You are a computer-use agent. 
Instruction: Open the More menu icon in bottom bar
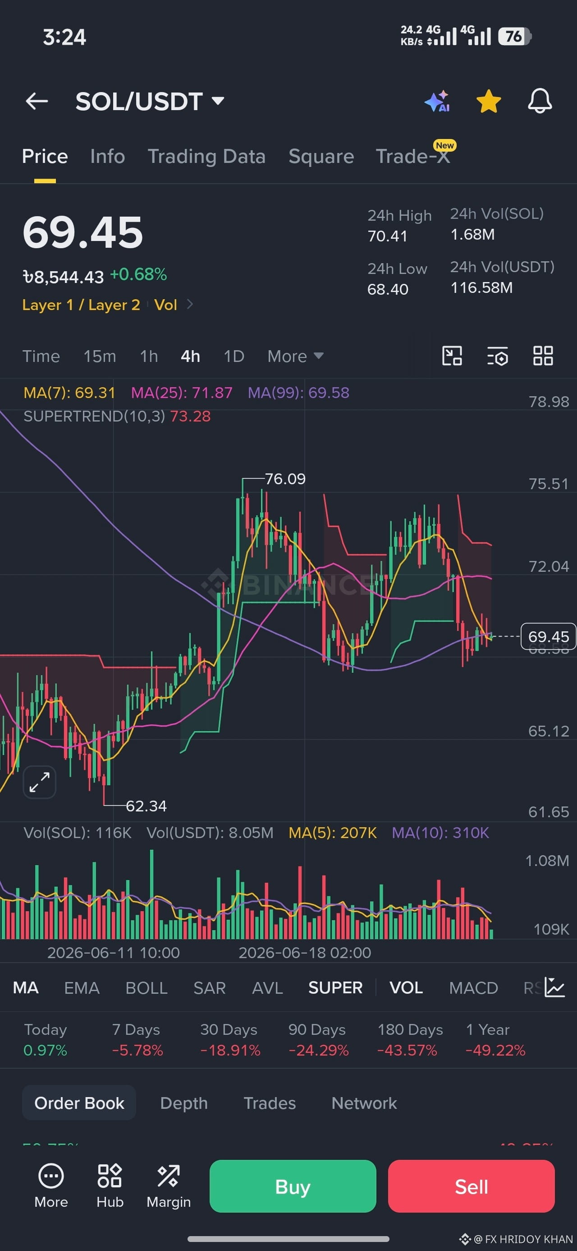coord(51,1186)
